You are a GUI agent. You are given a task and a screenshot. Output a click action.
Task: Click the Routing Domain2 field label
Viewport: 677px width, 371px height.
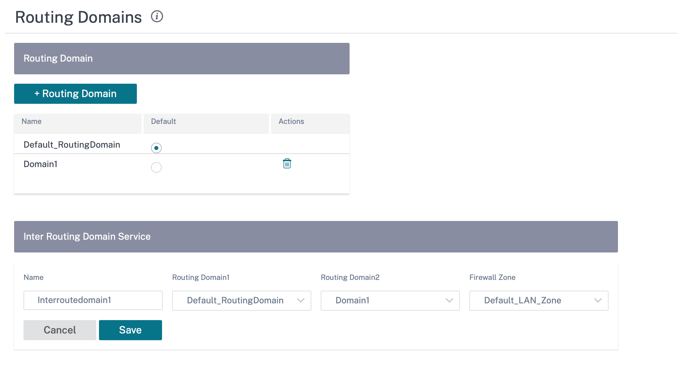(350, 277)
